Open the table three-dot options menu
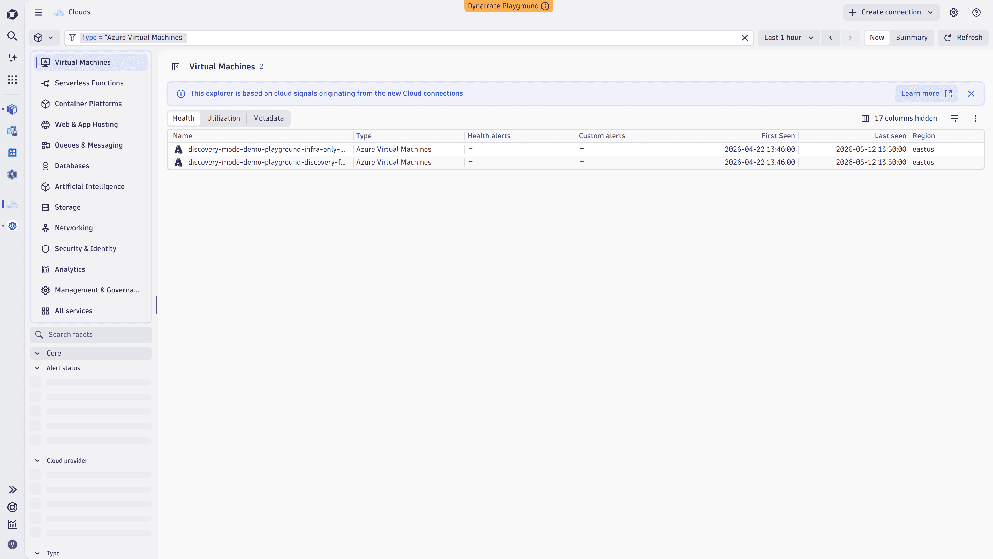The height and width of the screenshot is (559, 993). pos(975,119)
